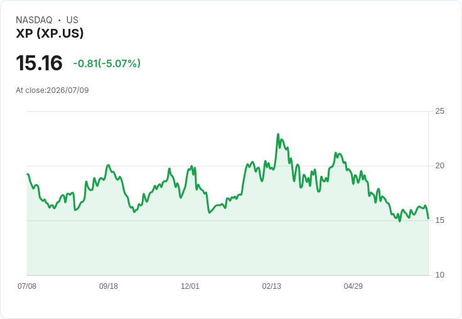
Task: Click the 15.16 current price
Action: (39, 63)
